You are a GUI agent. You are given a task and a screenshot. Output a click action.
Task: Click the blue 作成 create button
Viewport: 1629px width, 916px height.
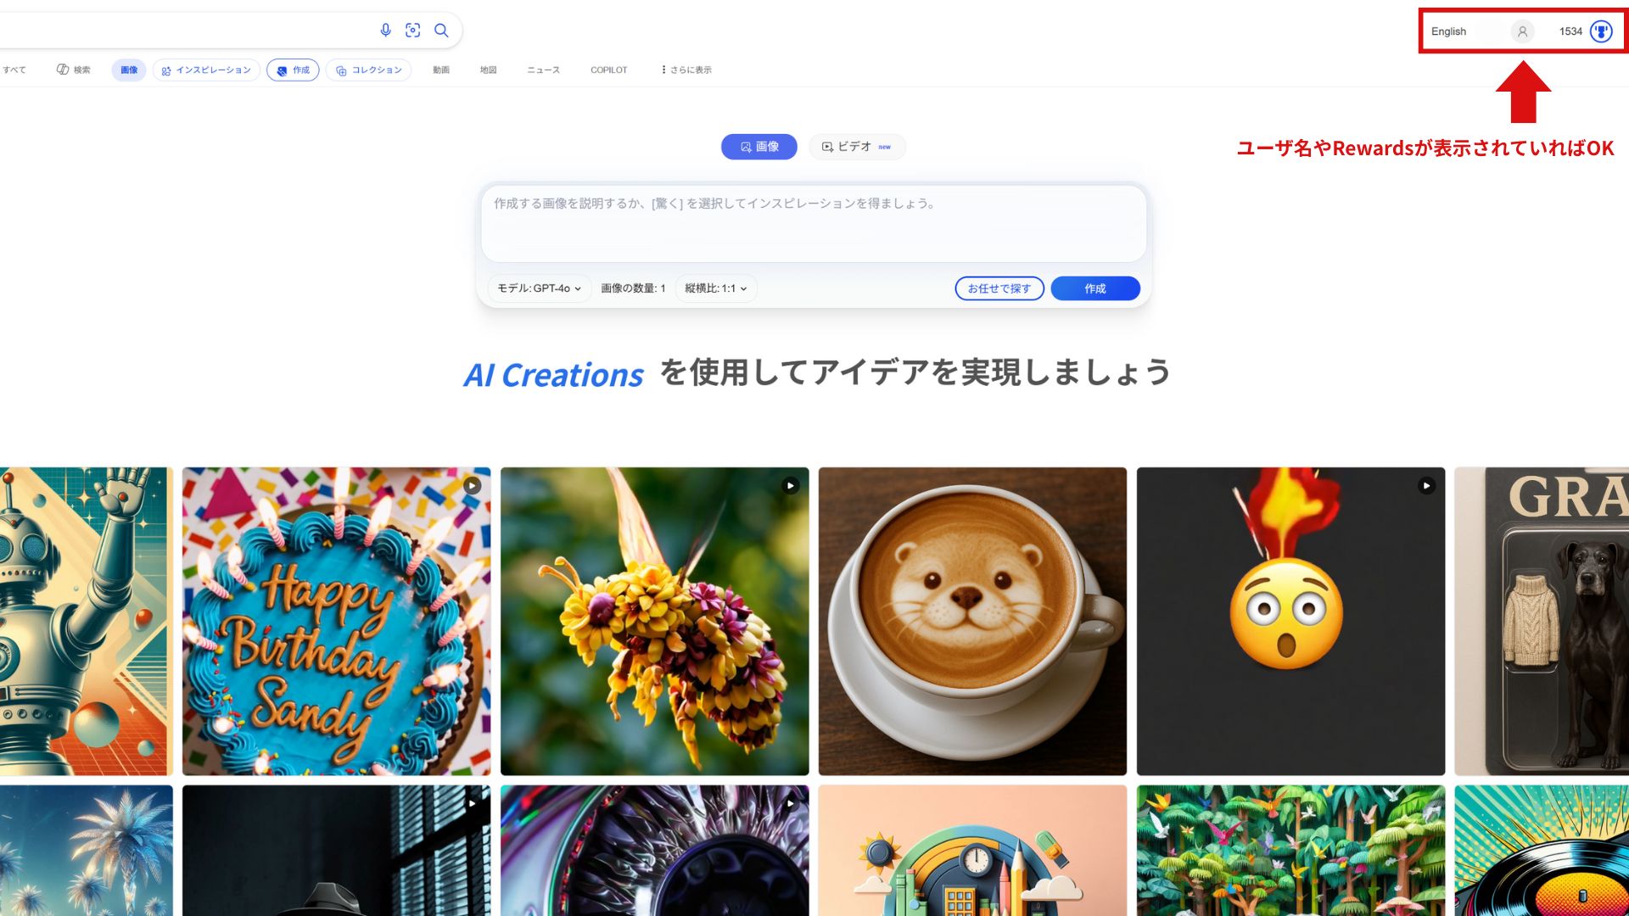[x=1095, y=288]
